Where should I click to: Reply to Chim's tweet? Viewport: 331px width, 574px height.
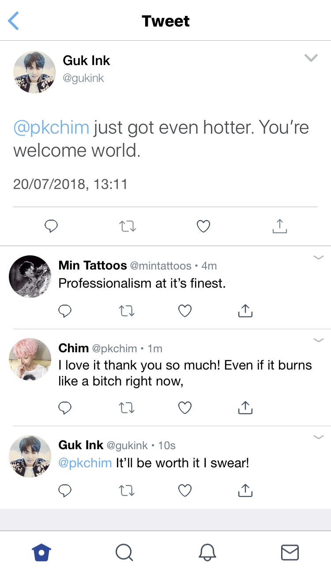click(65, 408)
